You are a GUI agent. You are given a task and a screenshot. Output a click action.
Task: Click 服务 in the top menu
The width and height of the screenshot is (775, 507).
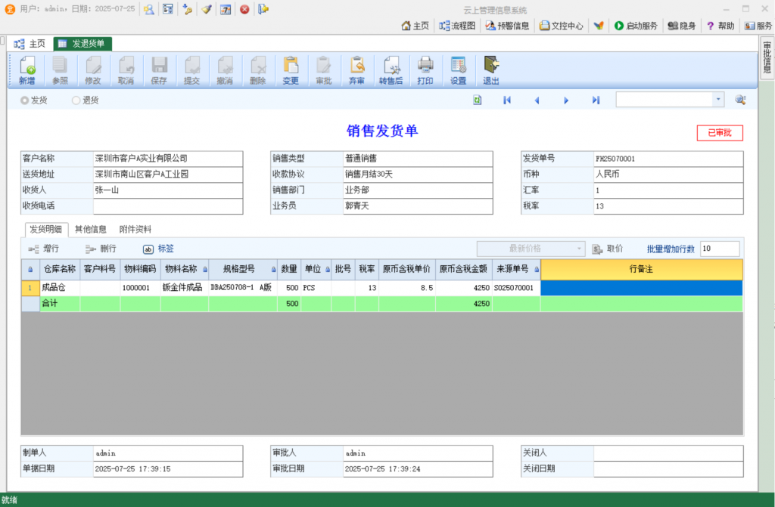(x=758, y=26)
